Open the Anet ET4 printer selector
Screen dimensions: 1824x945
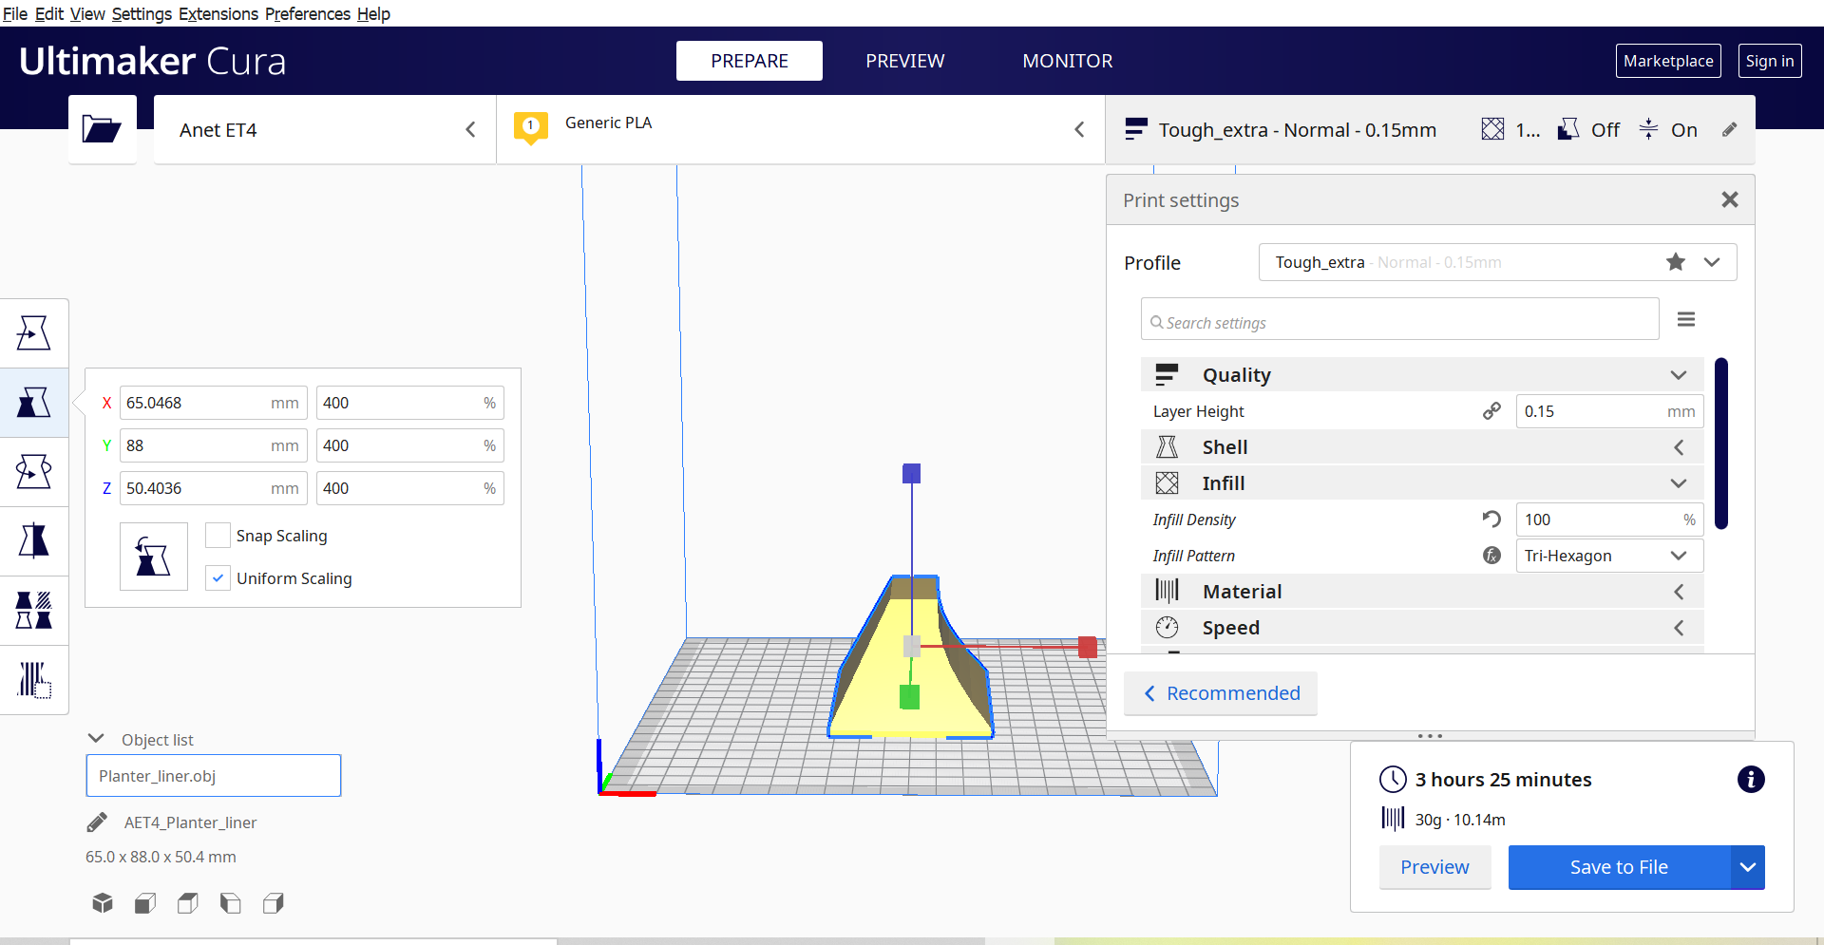tap(325, 130)
